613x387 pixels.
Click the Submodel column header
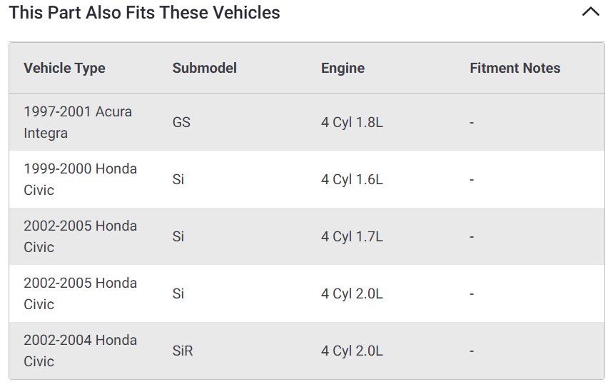tap(204, 69)
